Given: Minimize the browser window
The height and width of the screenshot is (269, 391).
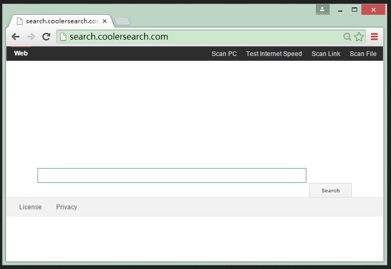Looking at the screenshot, I should point(340,10).
